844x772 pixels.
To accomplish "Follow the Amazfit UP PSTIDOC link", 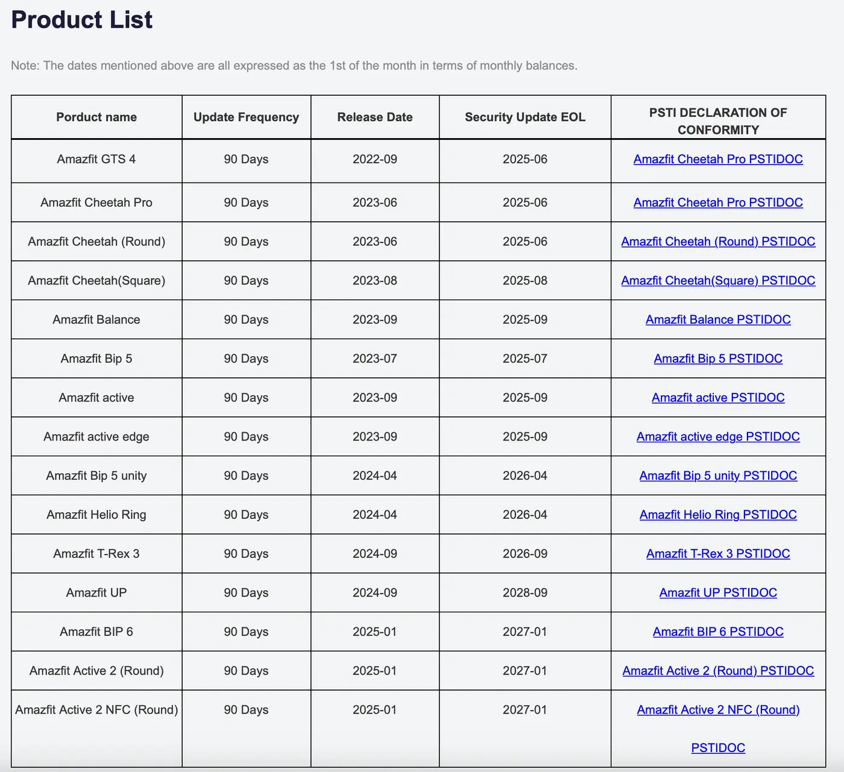I will pos(717,593).
